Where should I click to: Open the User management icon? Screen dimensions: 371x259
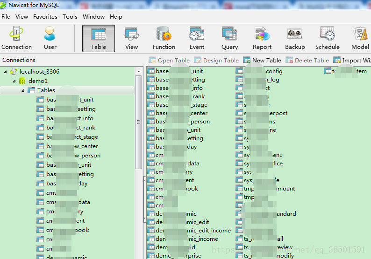pyautogui.click(x=50, y=38)
